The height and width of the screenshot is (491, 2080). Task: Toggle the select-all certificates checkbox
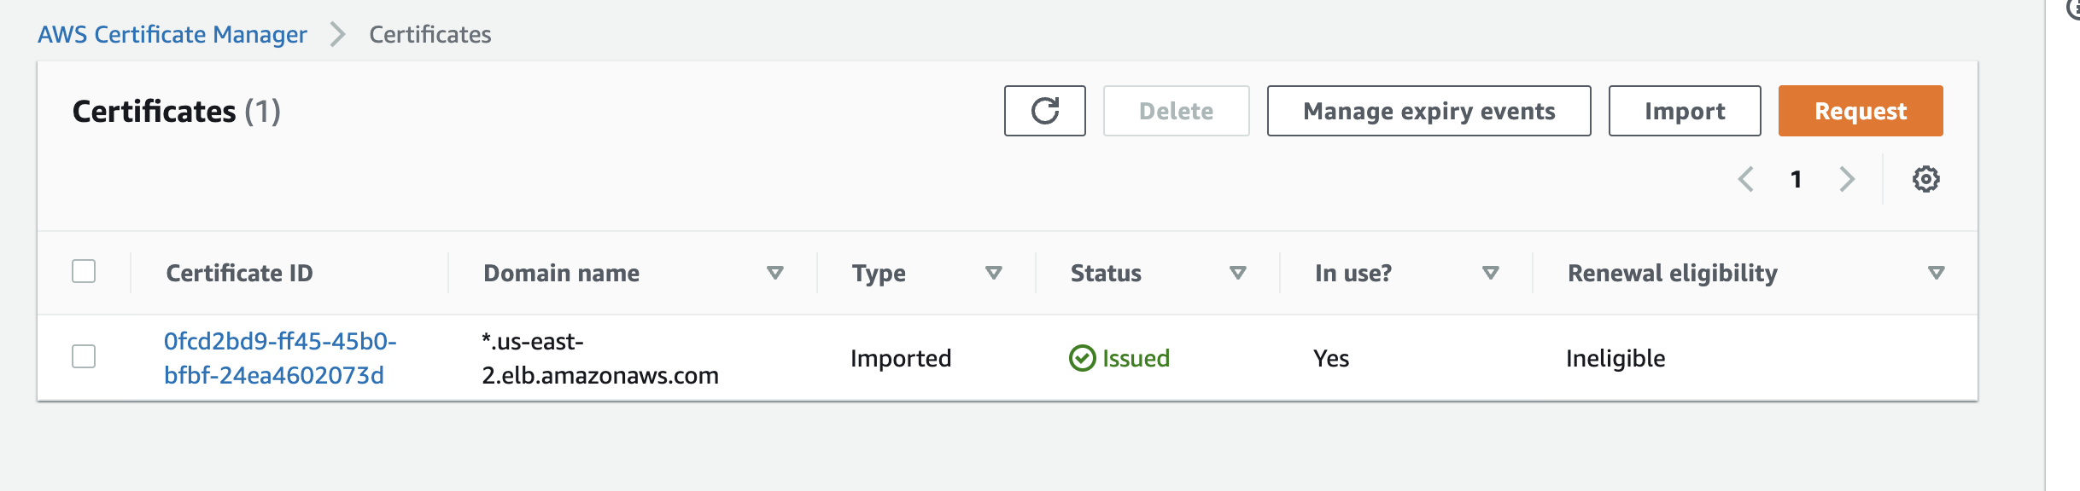(84, 271)
